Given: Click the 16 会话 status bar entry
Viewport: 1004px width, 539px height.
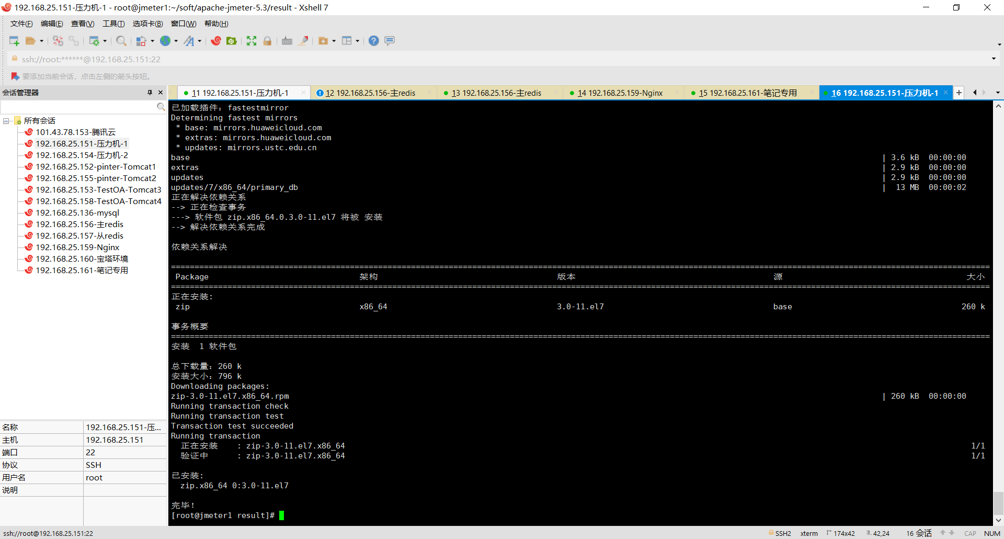Looking at the screenshot, I should coord(919,533).
